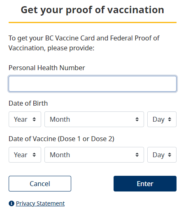The height and width of the screenshot is (215, 186).
Task: Click the up-down arrows in the vaccine Day selector
Action: 170,155
